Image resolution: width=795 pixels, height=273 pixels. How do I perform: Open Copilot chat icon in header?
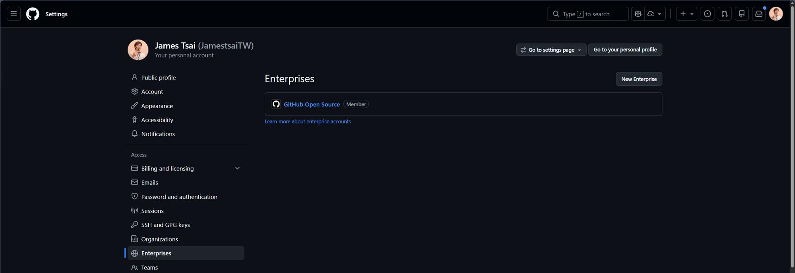638,14
